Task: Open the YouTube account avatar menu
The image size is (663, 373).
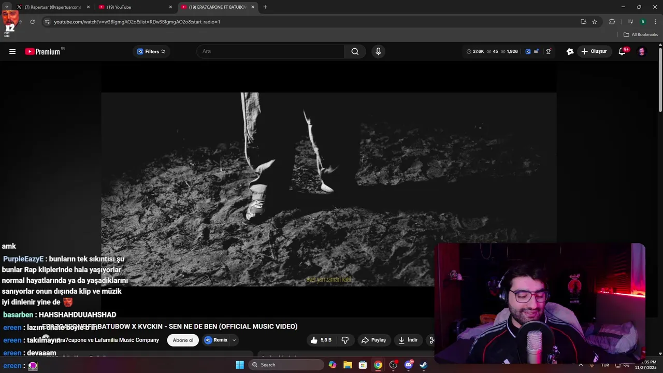Action: point(642,51)
